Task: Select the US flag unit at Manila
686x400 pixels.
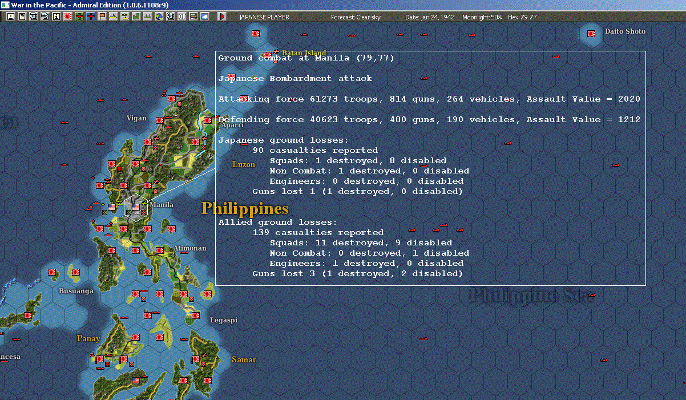Action: coord(136,208)
